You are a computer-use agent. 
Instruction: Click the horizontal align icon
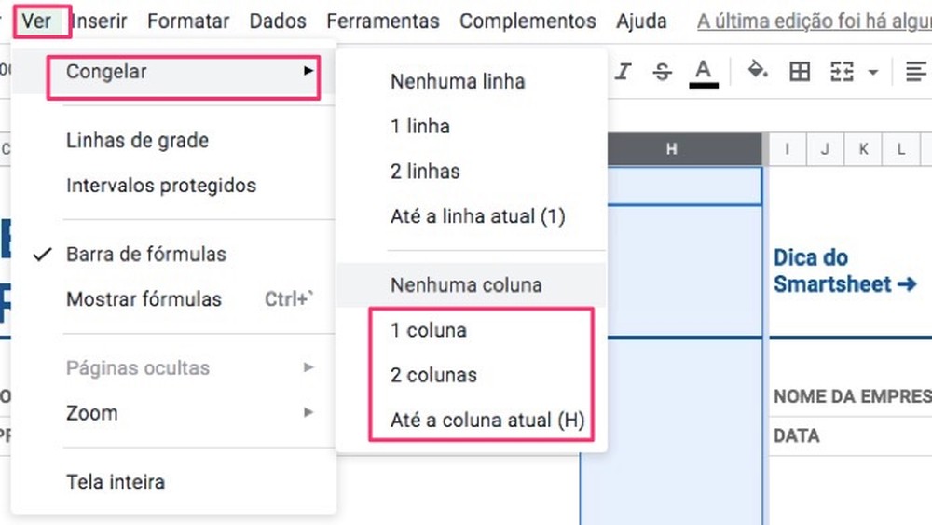click(x=915, y=72)
